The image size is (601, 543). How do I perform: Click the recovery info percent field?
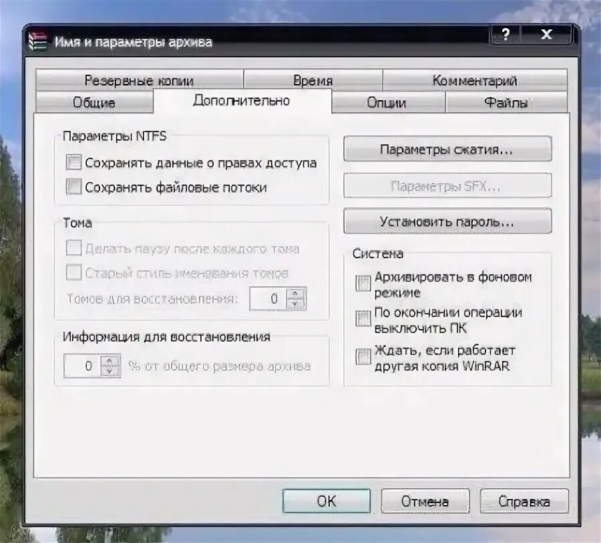[x=82, y=366]
